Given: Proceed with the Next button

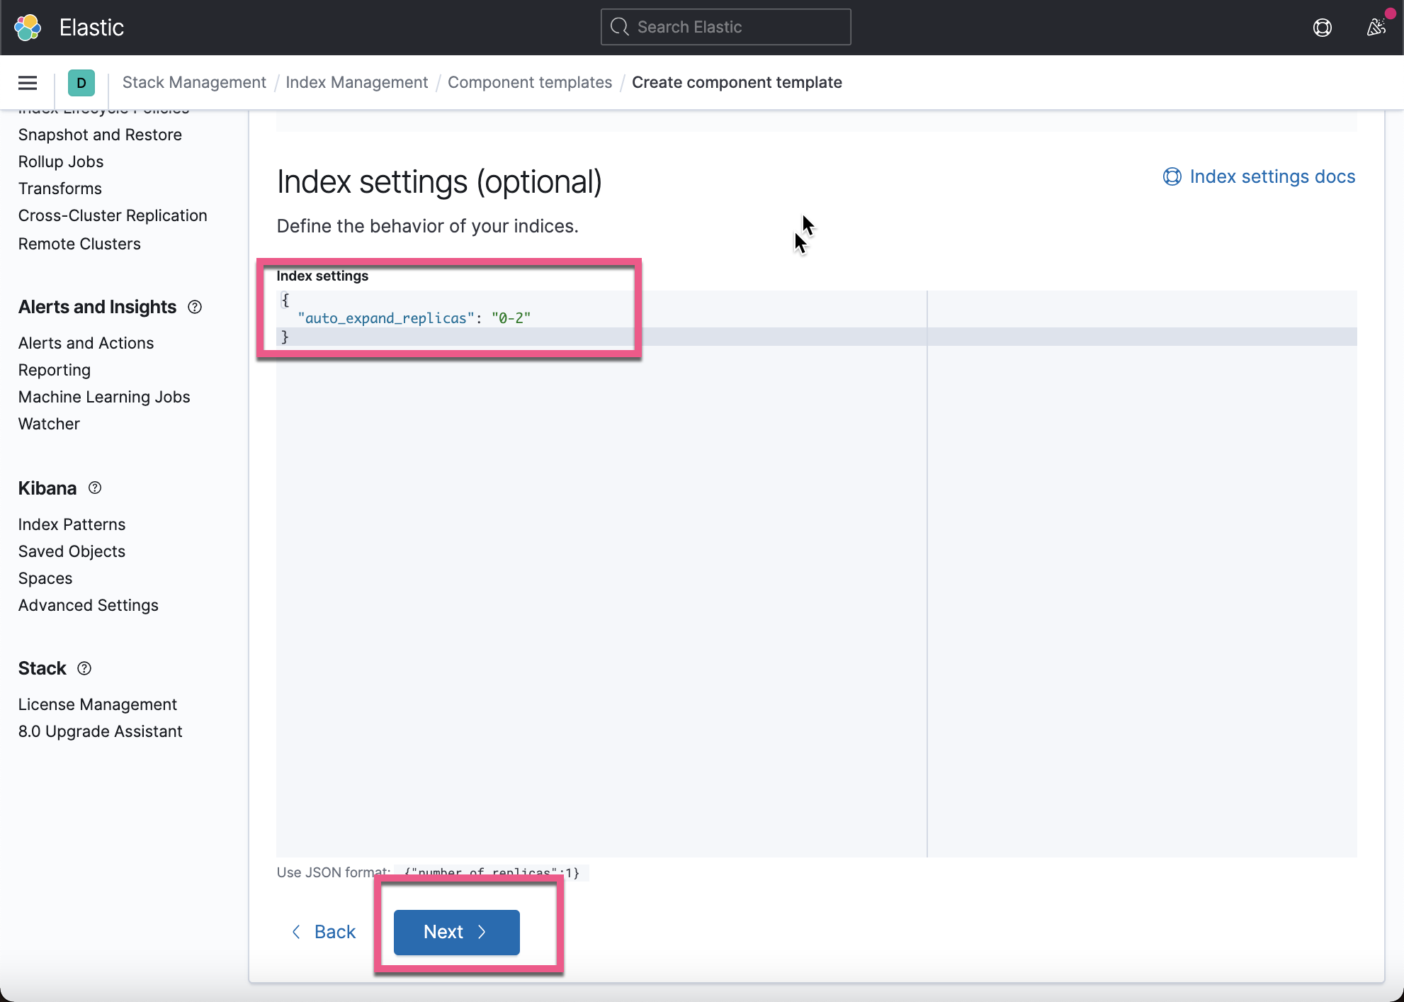Looking at the screenshot, I should 455,932.
